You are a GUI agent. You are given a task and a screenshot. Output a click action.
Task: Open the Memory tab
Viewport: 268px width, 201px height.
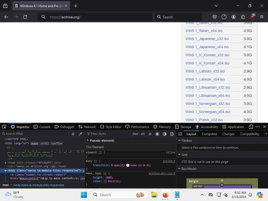point(162,127)
